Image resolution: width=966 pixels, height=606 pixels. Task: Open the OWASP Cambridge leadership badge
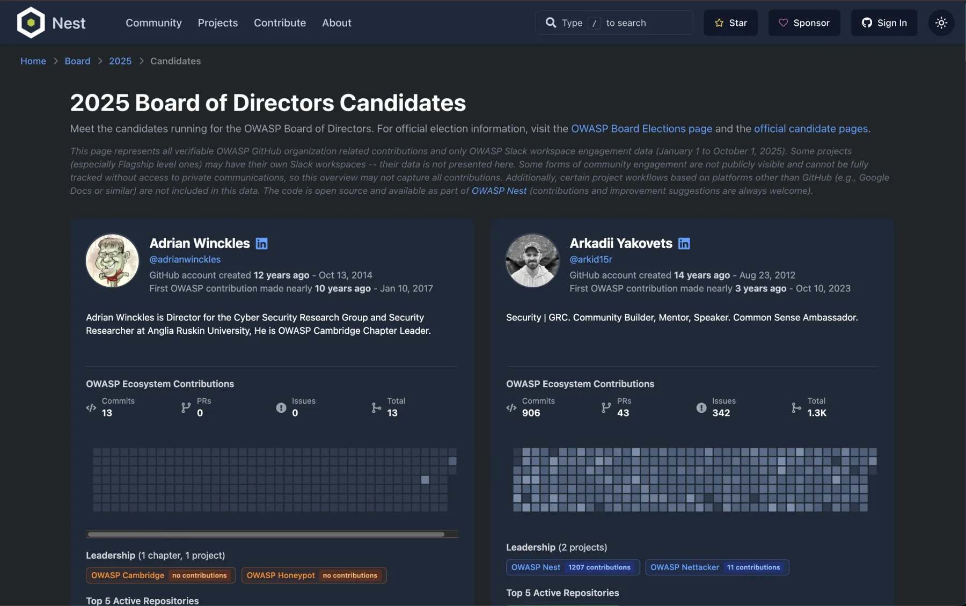coord(160,575)
